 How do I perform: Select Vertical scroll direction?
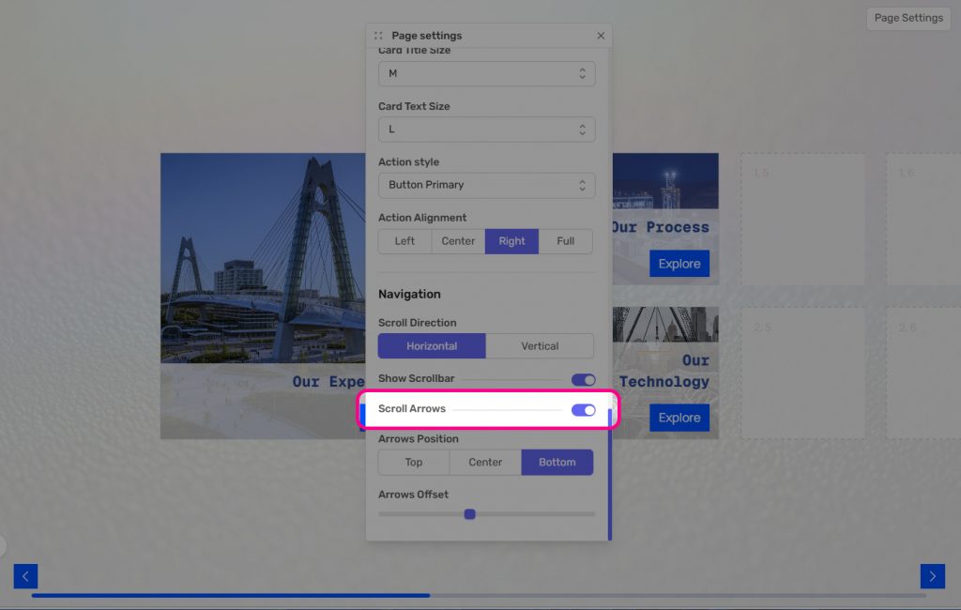(540, 346)
